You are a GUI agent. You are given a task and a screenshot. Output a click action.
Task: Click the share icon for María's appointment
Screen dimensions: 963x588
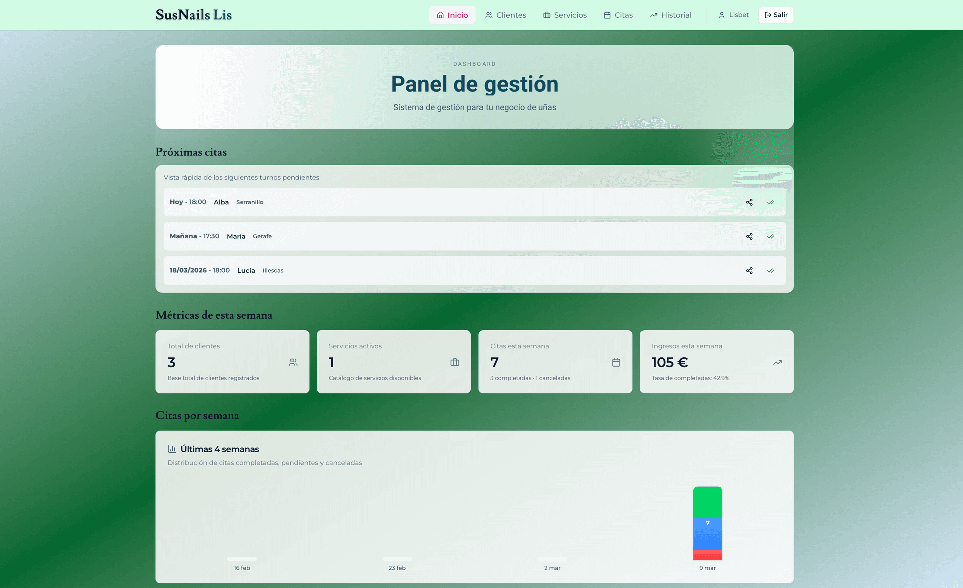point(749,236)
